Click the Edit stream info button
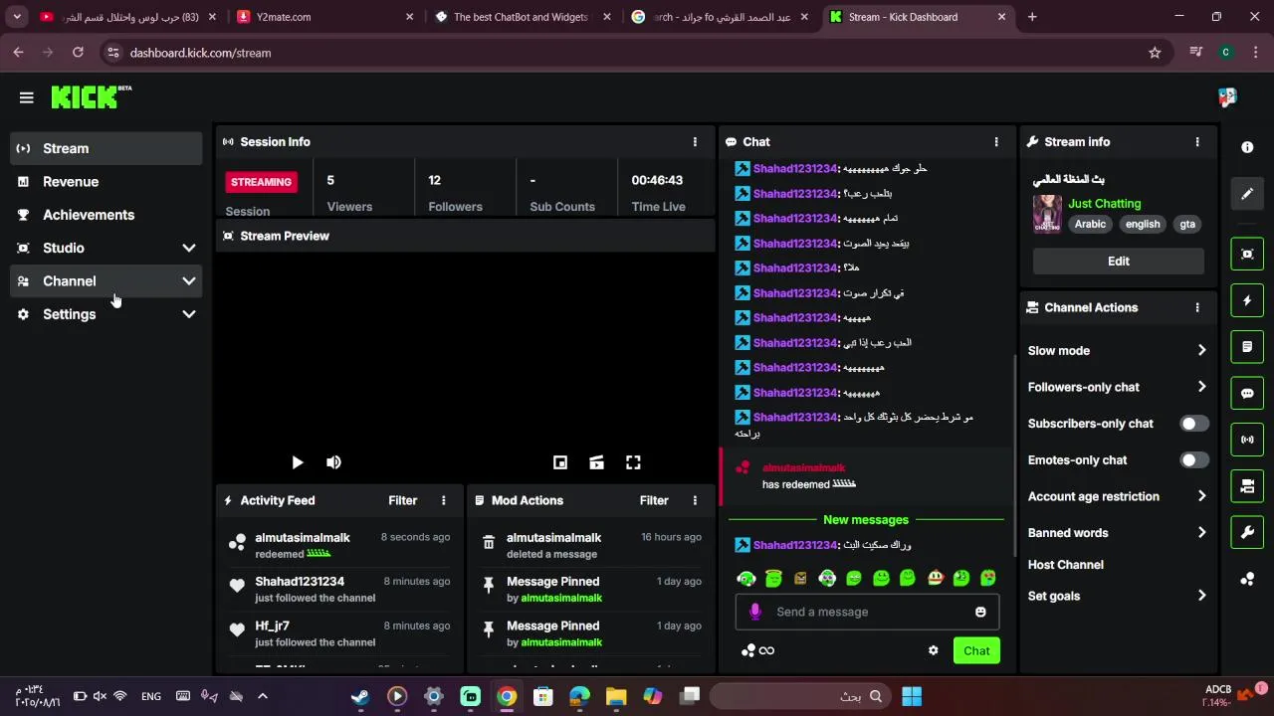The width and height of the screenshot is (1274, 716). 1119,261
